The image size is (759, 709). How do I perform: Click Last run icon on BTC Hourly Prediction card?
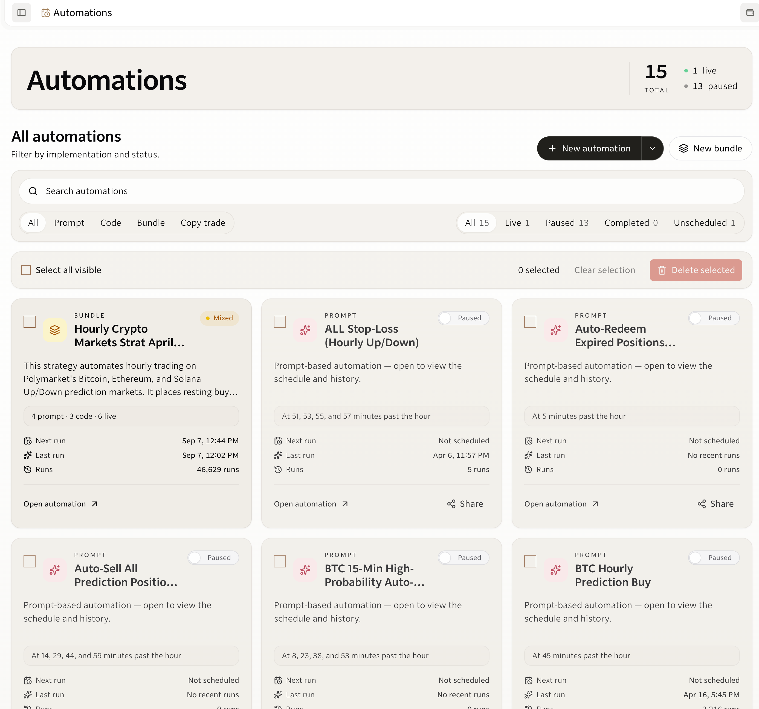pyautogui.click(x=528, y=695)
